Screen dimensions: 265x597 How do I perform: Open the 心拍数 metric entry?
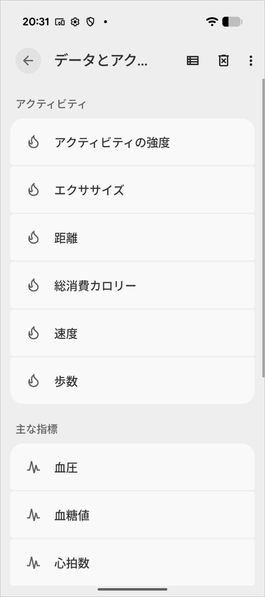(x=132, y=563)
